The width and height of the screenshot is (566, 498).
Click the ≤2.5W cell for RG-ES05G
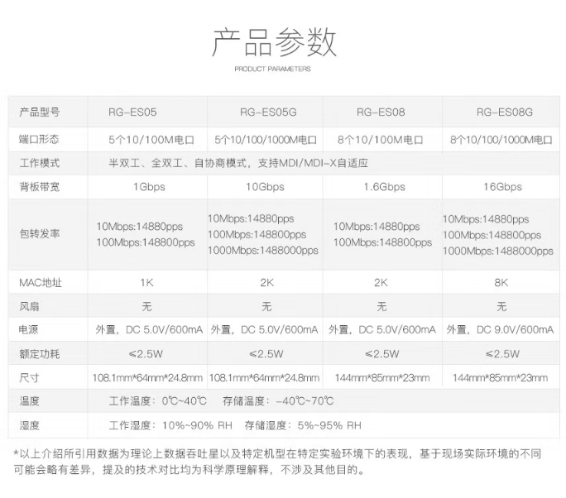pos(266,354)
